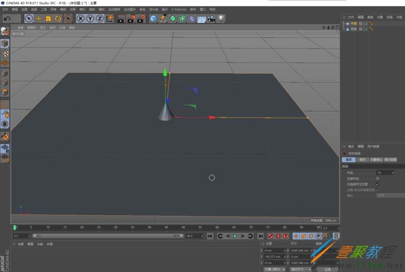The width and height of the screenshot is (405, 272).
Task: Click the Render to Picture Viewer clapperboard icon
Action: [x=131, y=19]
